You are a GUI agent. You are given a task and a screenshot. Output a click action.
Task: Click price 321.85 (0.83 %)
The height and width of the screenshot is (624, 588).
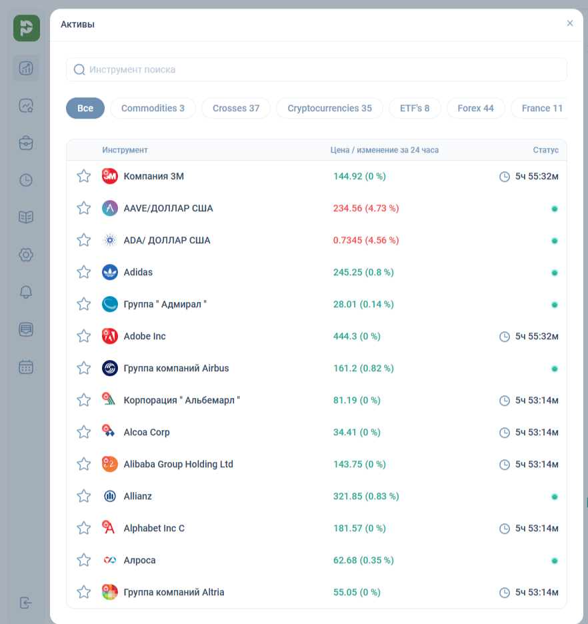pos(366,496)
